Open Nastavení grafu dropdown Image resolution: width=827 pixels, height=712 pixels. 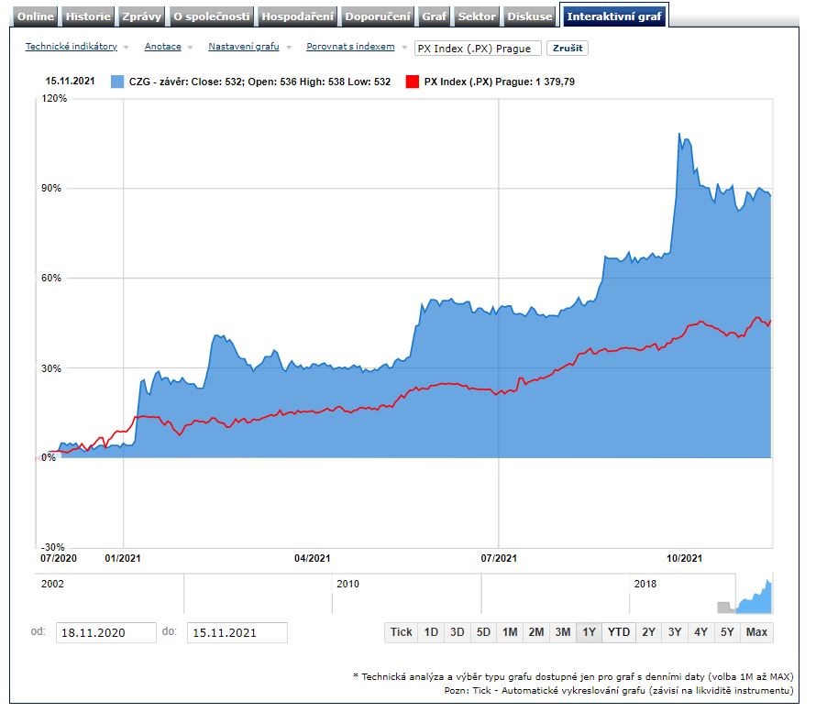(x=244, y=47)
